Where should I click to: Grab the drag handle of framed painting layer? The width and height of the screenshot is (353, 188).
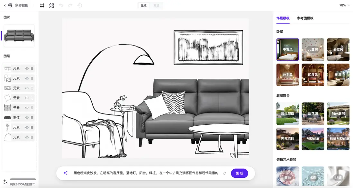click(x=32, y=88)
